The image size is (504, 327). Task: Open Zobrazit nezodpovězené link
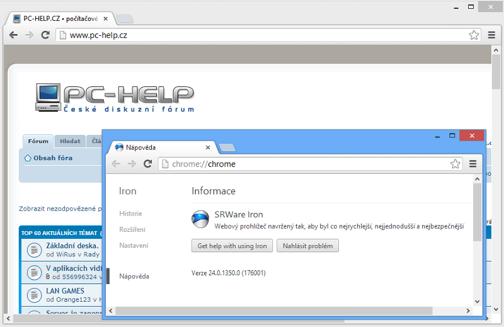tap(60, 209)
